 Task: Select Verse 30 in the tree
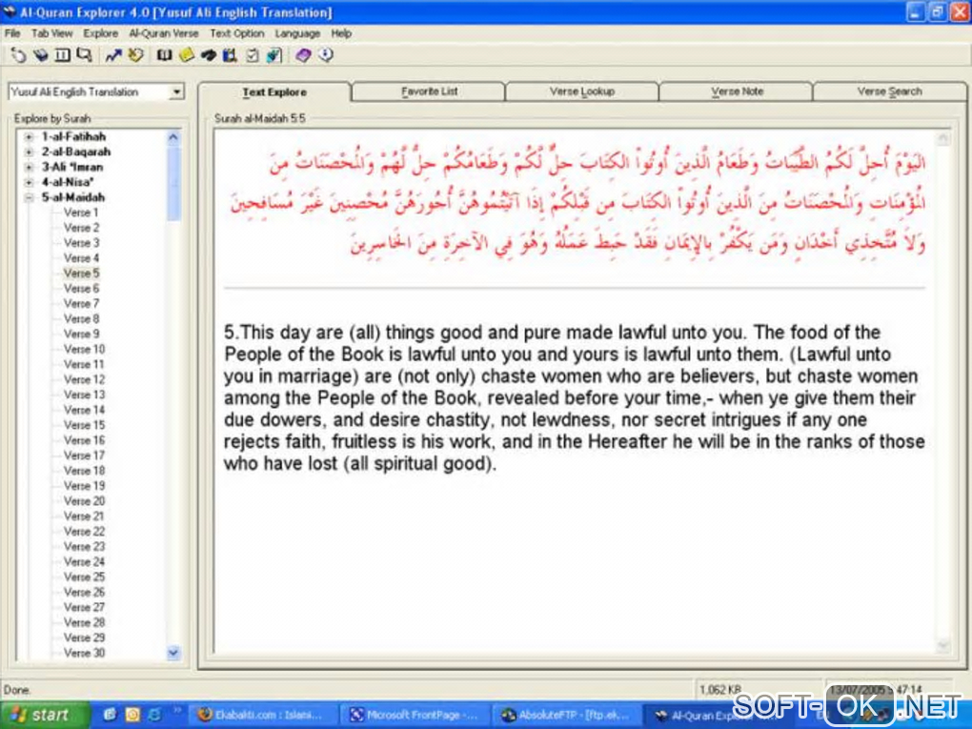84,654
